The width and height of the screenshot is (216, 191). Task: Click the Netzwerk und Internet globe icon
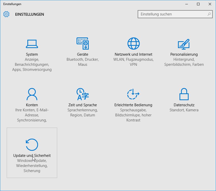point(134,44)
